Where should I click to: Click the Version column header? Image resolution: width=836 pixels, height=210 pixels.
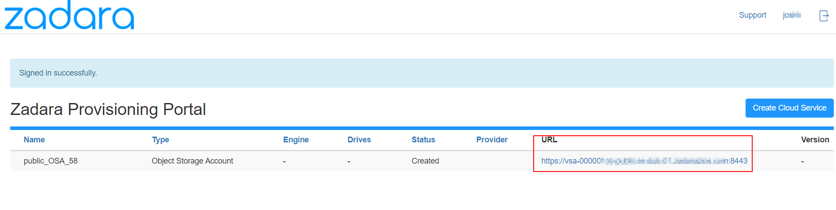point(815,140)
